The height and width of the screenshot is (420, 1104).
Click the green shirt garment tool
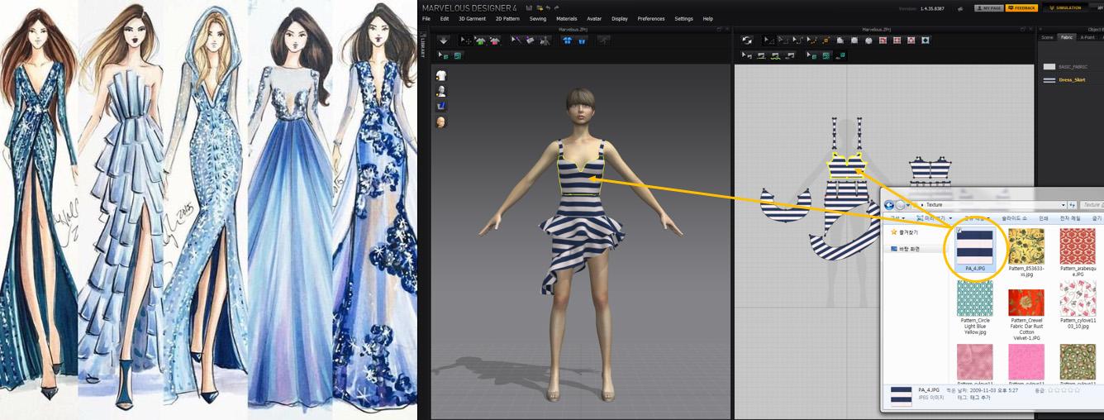480,40
